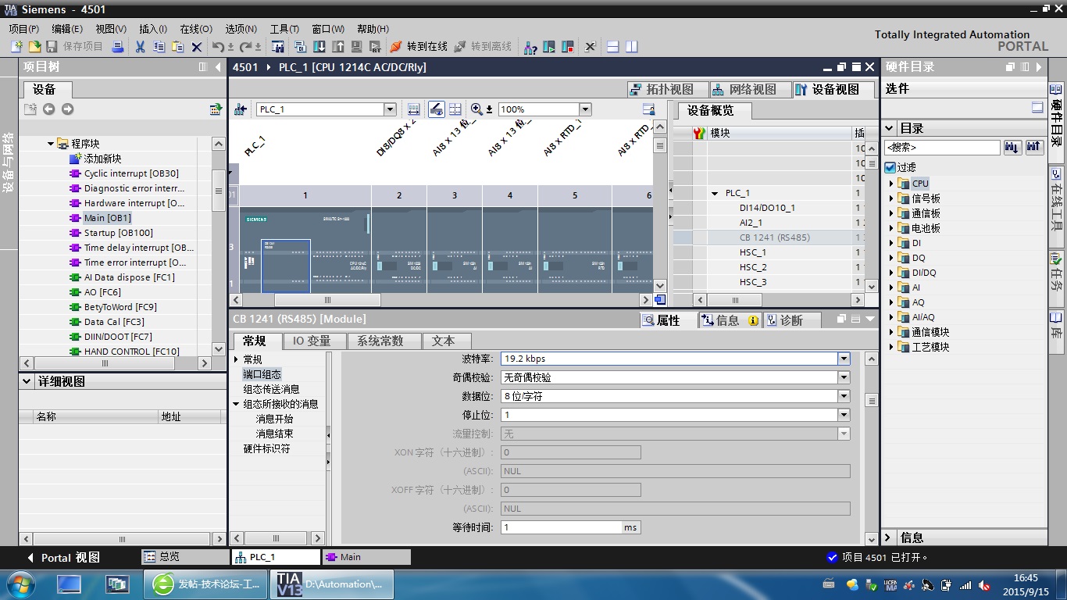Click the stop CPU icon
Image resolution: width=1067 pixels, height=600 pixels.
pos(568,47)
